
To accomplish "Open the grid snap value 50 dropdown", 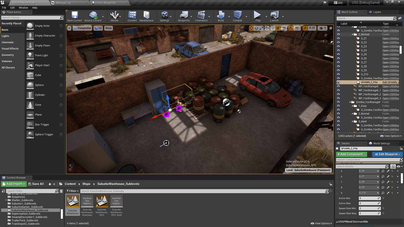I will 284,28.
